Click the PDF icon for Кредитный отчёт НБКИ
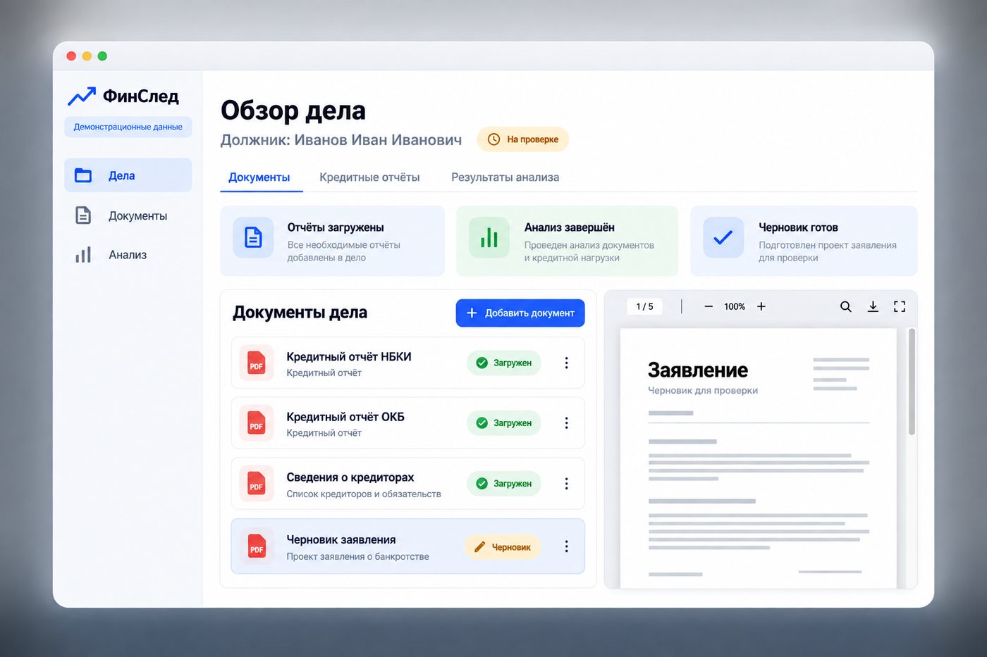The width and height of the screenshot is (987, 657). tap(257, 363)
